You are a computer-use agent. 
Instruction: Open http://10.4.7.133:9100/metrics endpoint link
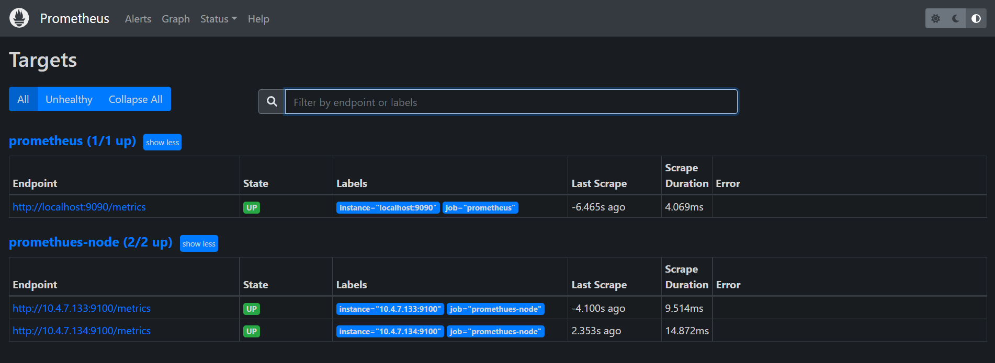82,308
